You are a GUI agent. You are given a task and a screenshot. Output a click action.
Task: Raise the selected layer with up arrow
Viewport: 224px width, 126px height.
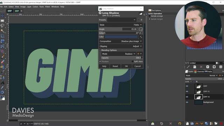197,124
